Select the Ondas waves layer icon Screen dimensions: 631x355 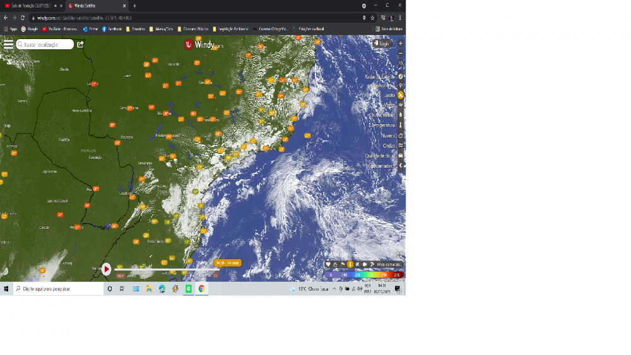click(x=401, y=145)
